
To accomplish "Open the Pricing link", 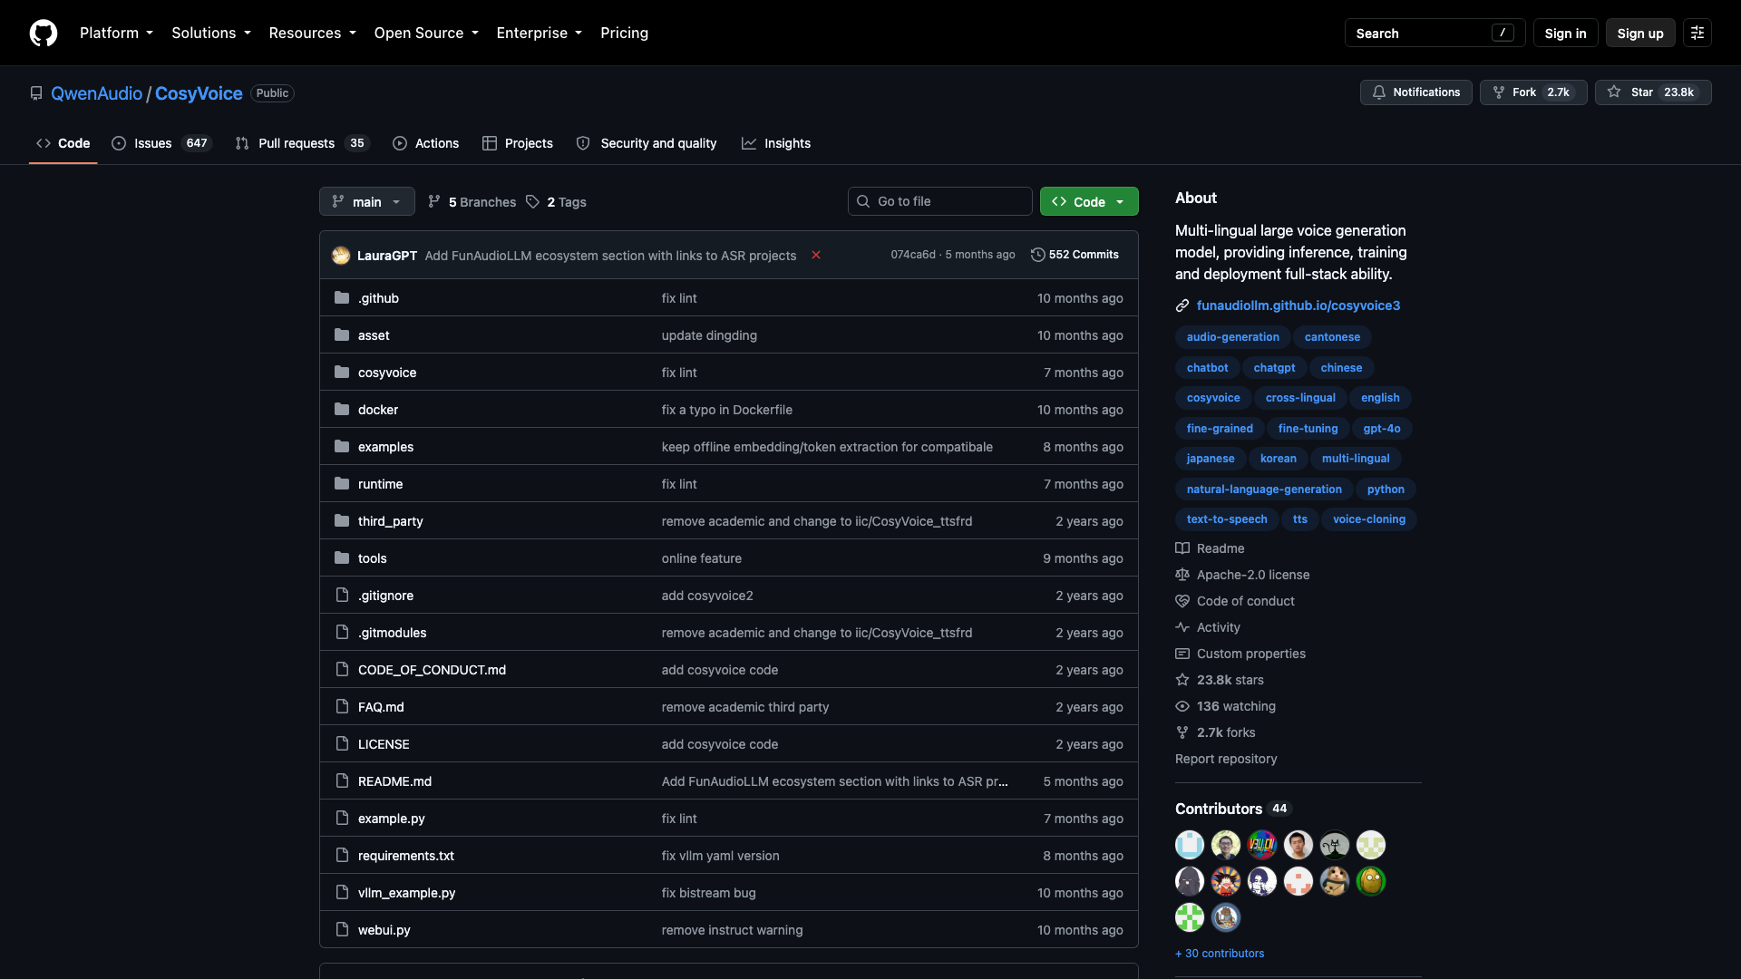I will (624, 33).
